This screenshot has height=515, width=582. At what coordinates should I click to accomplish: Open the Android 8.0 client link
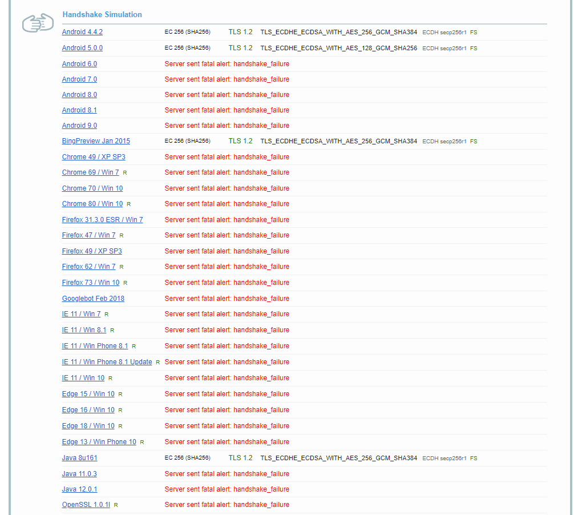click(x=79, y=95)
